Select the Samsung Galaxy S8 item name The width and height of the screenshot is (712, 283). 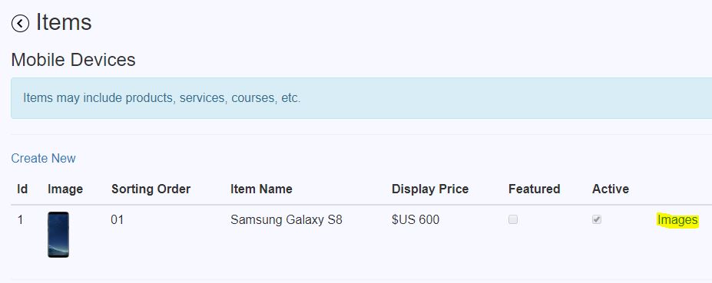point(286,220)
